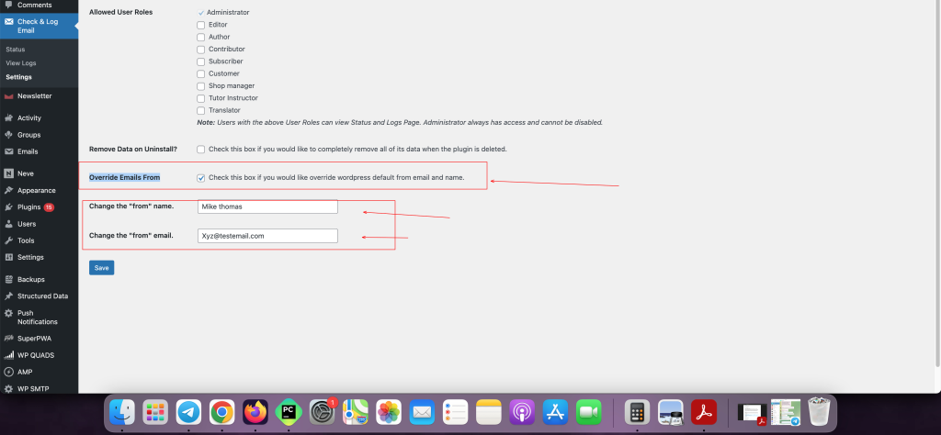Click the WP QUADS bars icon
This screenshot has width=941, height=435.
pos(8,355)
